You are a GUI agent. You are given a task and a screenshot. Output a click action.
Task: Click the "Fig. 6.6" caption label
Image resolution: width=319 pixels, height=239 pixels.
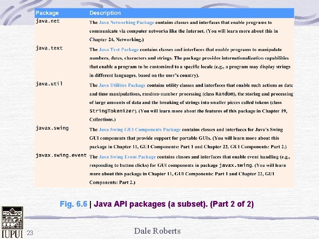point(74,204)
